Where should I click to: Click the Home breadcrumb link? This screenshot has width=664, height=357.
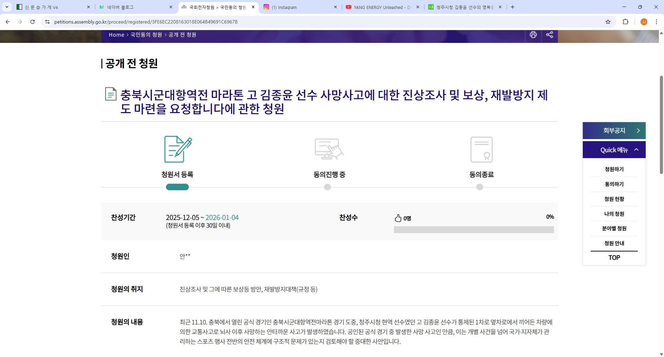point(116,35)
